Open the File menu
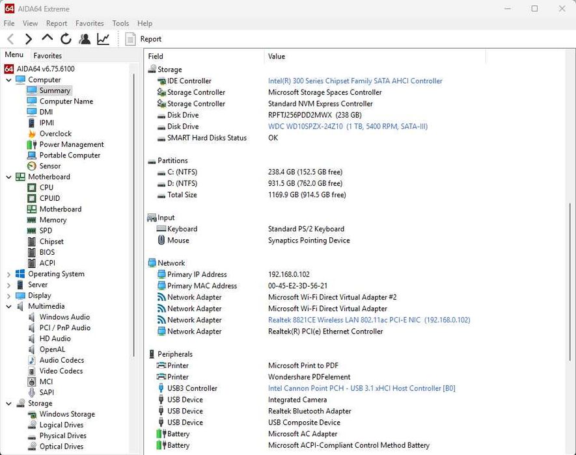The width and height of the screenshot is (576, 455). click(x=9, y=23)
